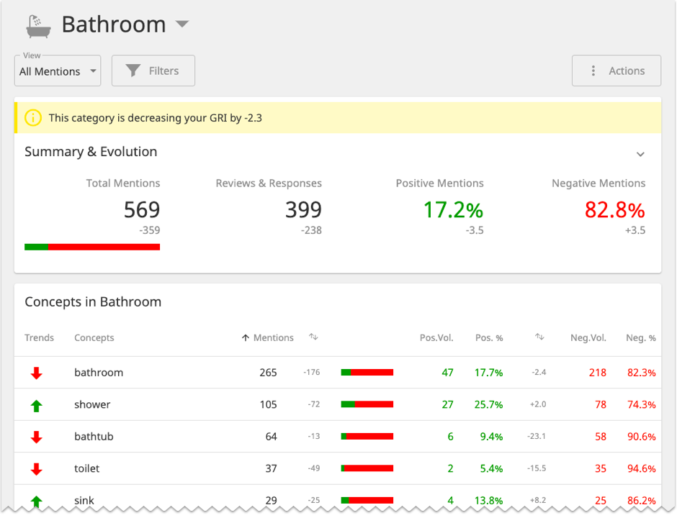
Task: Click the Concepts in Bathroom heading
Action: point(93,302)
